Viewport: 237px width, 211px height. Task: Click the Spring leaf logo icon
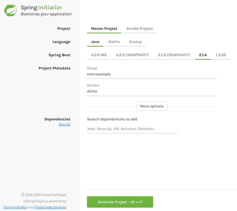click(10, 10)
